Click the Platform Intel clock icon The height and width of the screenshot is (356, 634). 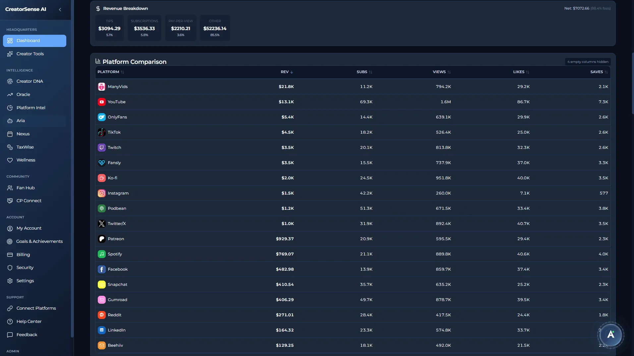coord(10,108)
